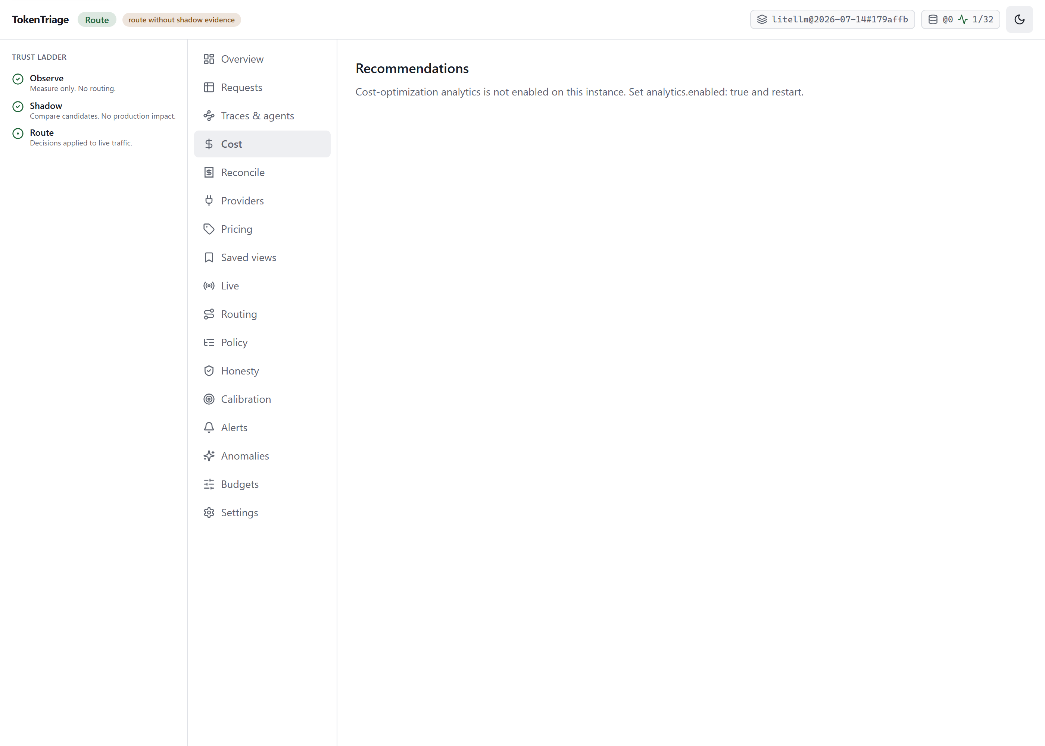This screenshot has height=746, width=1045.
Task: Select the Alerts bell icon
Action: tap(209, 428)
